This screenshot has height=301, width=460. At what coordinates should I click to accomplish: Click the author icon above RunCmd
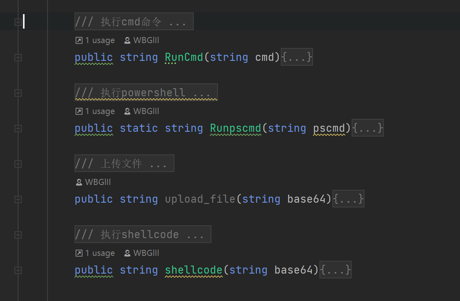pyautogui.click(x=127, y=40)
